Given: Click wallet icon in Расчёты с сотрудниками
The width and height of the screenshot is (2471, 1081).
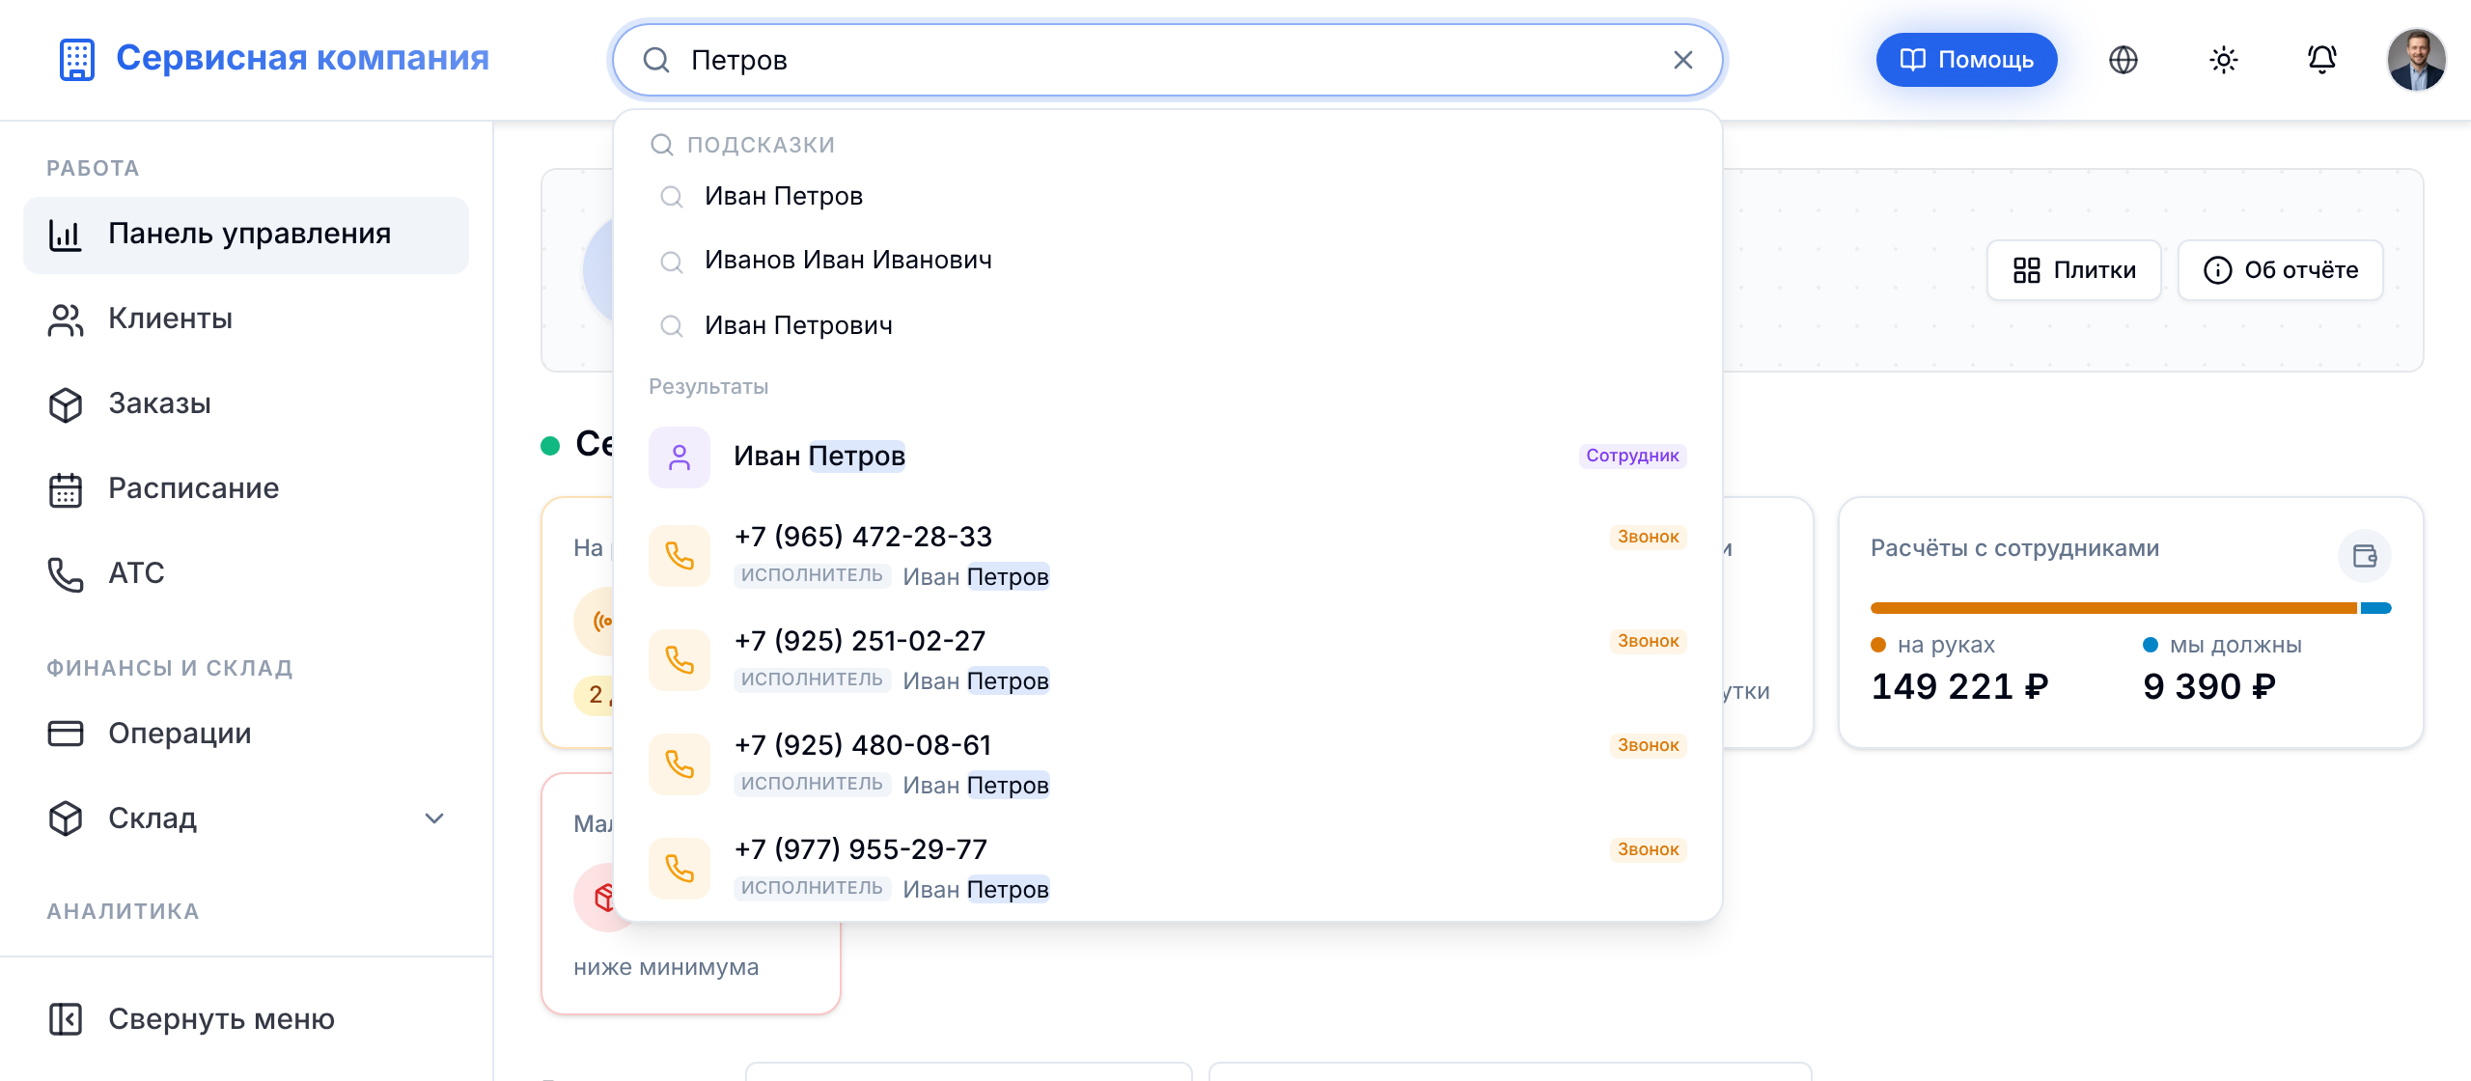Looking at the screenshot, I should [2365, 556].
